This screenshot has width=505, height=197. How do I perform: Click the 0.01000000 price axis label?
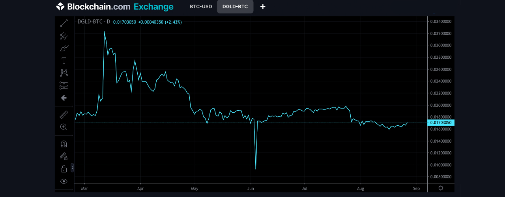pyautogui.click(x=441, y=165)
